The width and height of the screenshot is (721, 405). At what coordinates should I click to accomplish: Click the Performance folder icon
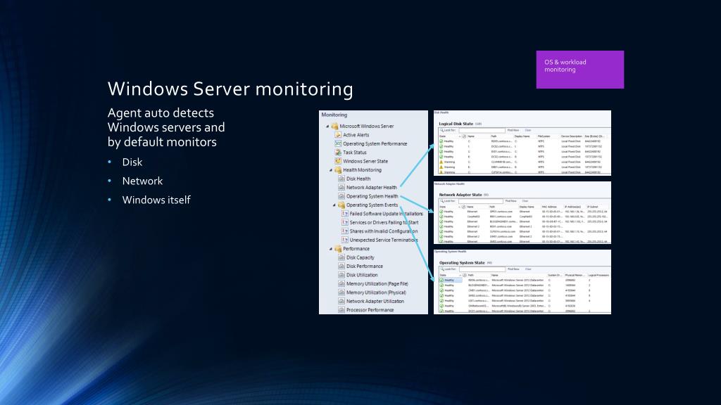point(338,249)
